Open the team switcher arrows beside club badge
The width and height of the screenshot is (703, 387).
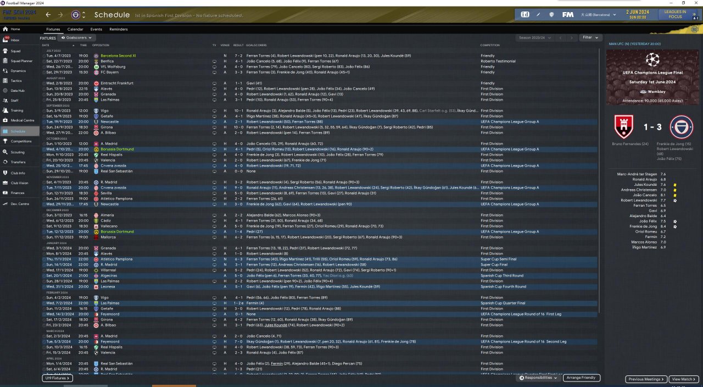85,15
